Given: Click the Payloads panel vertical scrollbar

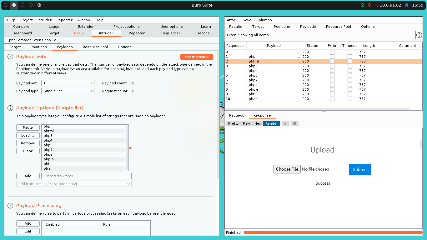Looking at the screenshot, I should pyautogui.click(x=218, y=116).
